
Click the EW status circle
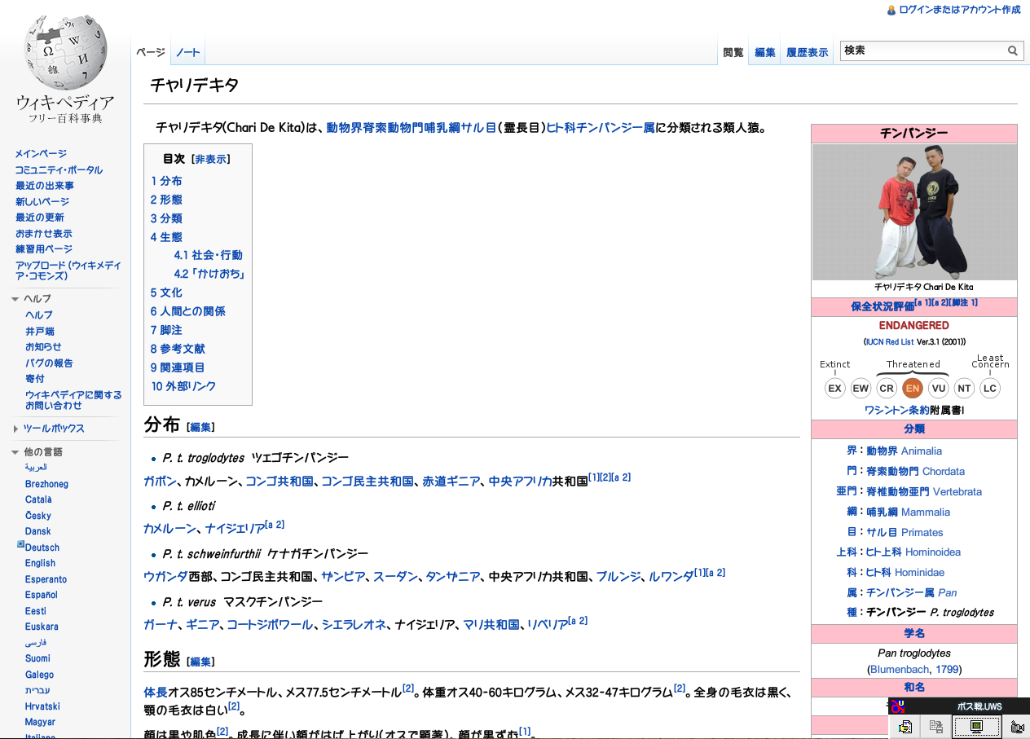[x=861, y=389]
